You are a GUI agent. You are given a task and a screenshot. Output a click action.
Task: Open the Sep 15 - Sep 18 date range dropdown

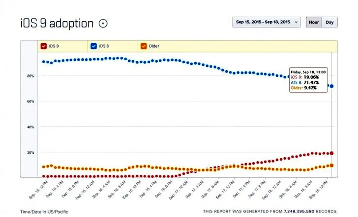(266, 22)
